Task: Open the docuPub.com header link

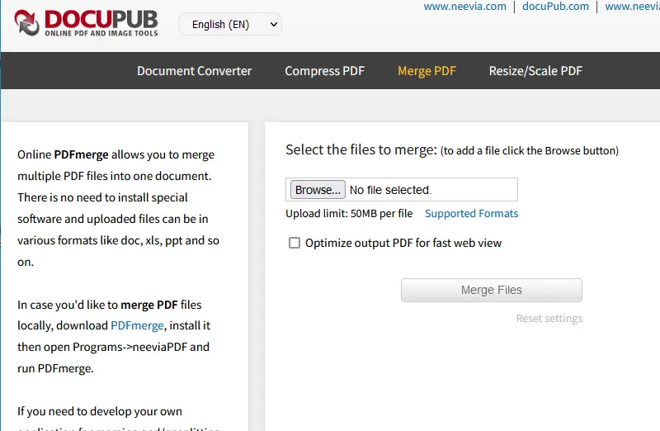Action: [x=555, y=7]
